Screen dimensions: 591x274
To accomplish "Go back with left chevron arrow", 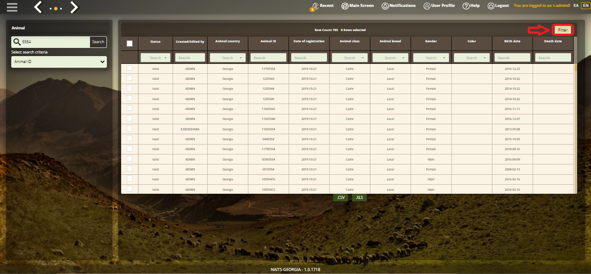I will tap(39, 7).
